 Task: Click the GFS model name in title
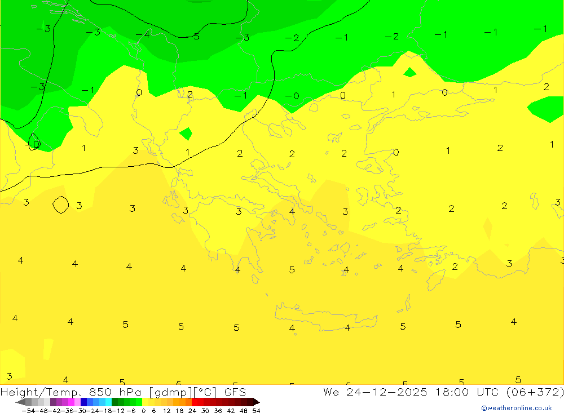[235, 392]
